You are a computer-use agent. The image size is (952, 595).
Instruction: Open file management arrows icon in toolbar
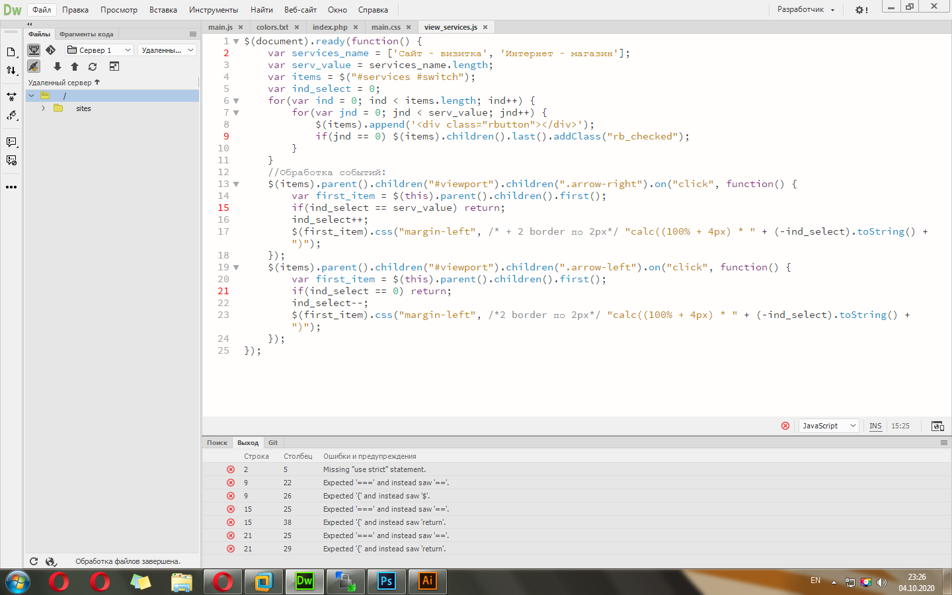point(11,70)
